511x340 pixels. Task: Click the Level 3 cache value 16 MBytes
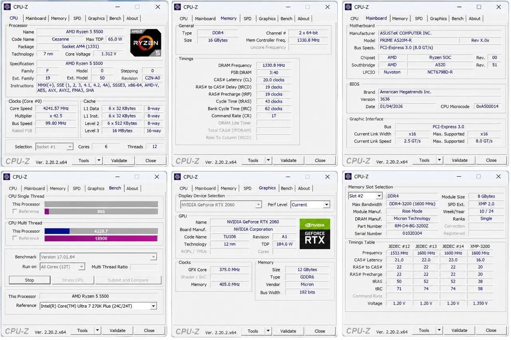click(123, 131)
